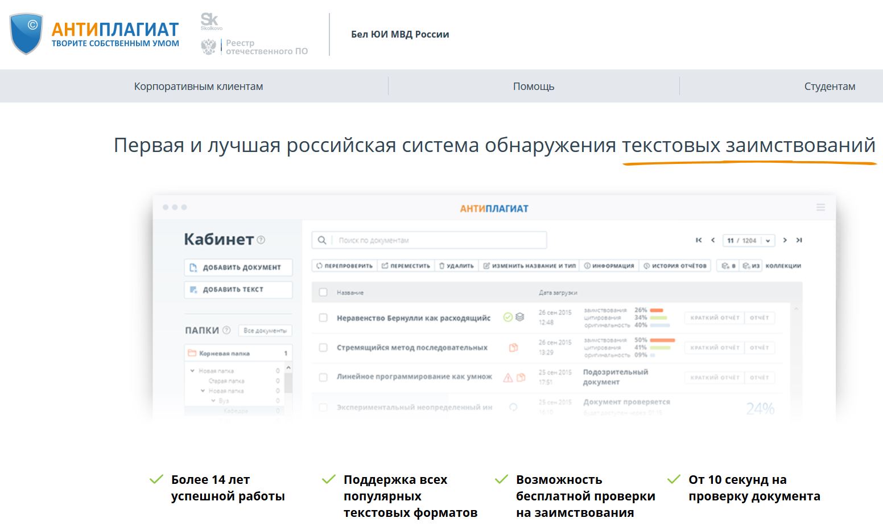This screenshot has height=526, width=883.
Task: Click the Корневая папка folder icon
Action: click(x=192, y=353)
